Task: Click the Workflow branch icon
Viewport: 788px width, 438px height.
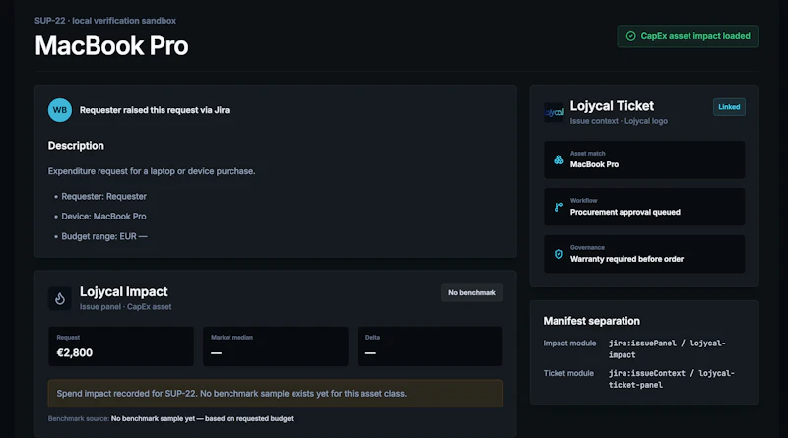Action: pyautogui.click(x=558, y=207)
